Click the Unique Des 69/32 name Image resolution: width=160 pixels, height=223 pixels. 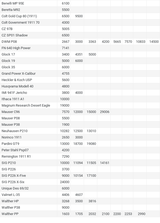[15, 188]
